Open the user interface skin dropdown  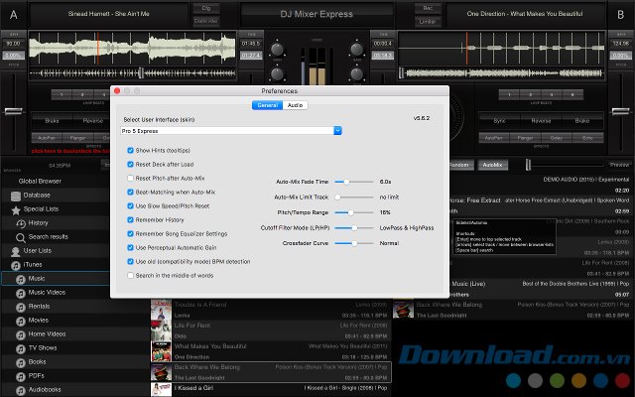(337, 130)
